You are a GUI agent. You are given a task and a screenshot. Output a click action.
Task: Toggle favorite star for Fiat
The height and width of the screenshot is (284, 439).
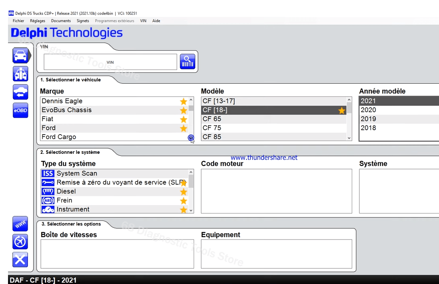(183, 119)
